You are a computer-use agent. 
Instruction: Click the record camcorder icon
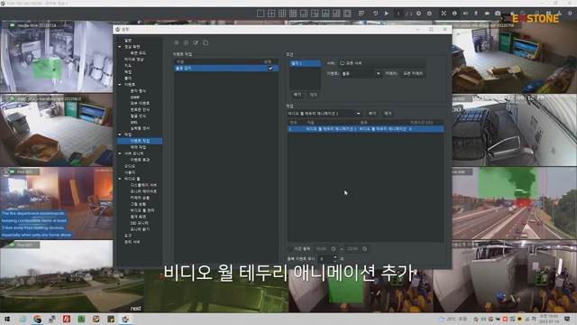pos(487,14)
